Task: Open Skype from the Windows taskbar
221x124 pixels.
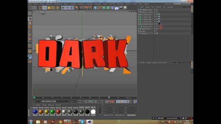Action: [82, 122]
